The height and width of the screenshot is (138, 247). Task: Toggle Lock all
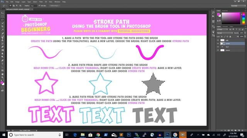tap(230, 37)
